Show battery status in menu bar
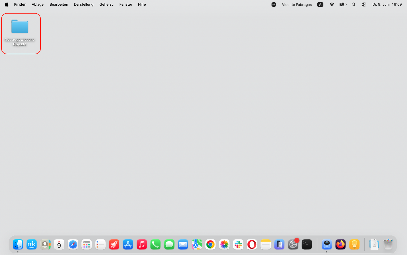The height and width of the screenshot is (255, 407). pyautogui.click(x=343, y=4)
